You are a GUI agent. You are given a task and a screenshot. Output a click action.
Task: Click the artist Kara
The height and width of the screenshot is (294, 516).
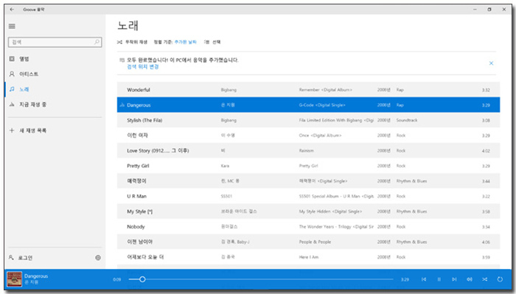click(225, 166)
